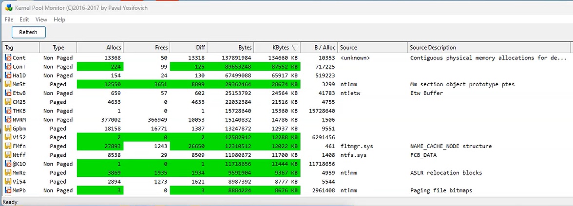573x206 pixels.
Task: Select the EtwB tag name
Action: (x=19, y=93)
